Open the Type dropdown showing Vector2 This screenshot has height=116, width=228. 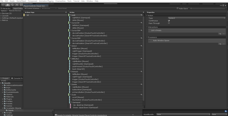click(197, 18)
